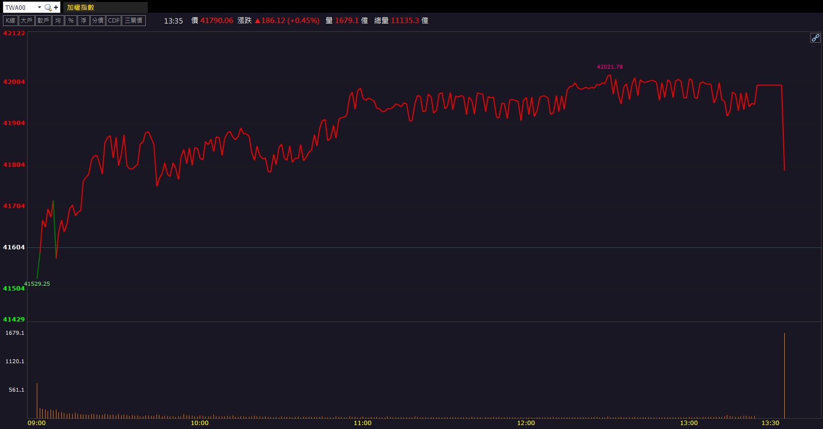Click the price value 41790.06
The height and width of the screenshot is (429, 823).
217,21
